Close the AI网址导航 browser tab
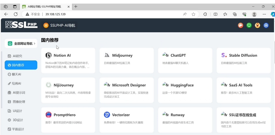This screenshot has width=275, height=135. [x=68, y=7]
